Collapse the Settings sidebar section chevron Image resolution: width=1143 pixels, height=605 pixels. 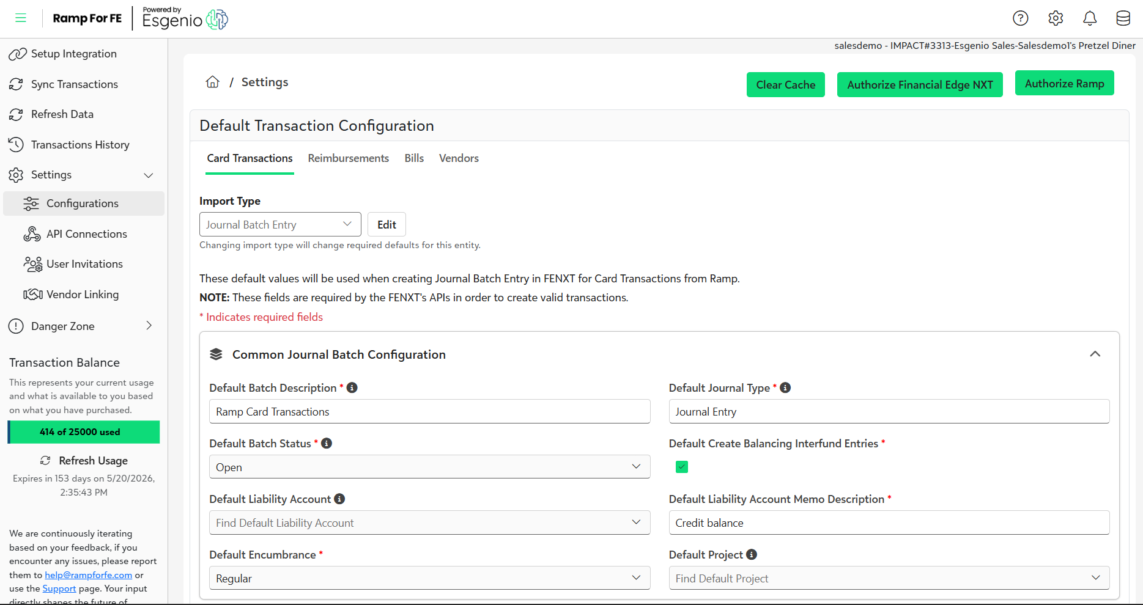(x=149, y=175)
